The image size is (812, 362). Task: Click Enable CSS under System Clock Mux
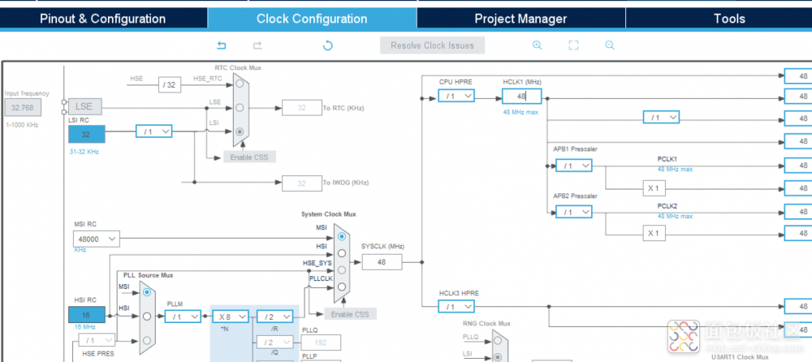350,314
